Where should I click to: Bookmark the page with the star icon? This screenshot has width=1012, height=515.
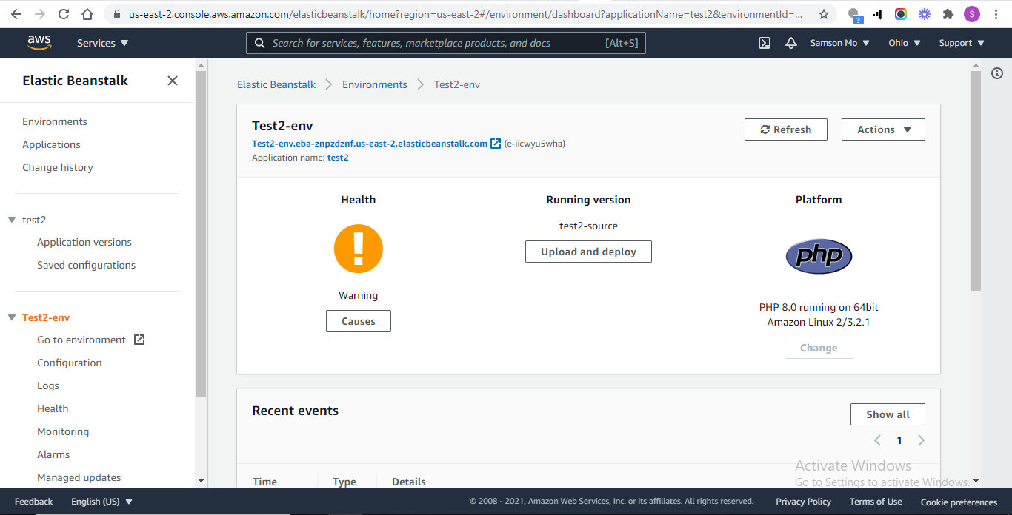[823, 13]
